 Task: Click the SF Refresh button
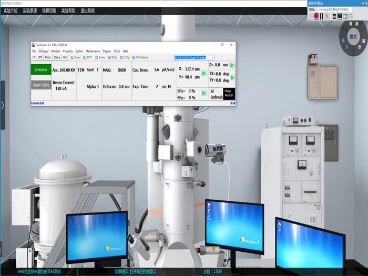click(x=216, y=94)
